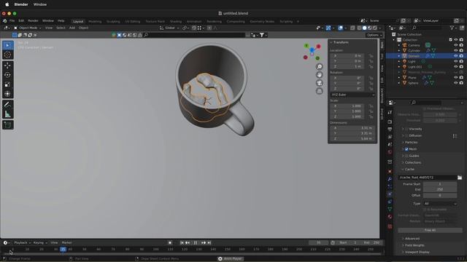Hide Domain object via eye icon

[x=455, y=56]
